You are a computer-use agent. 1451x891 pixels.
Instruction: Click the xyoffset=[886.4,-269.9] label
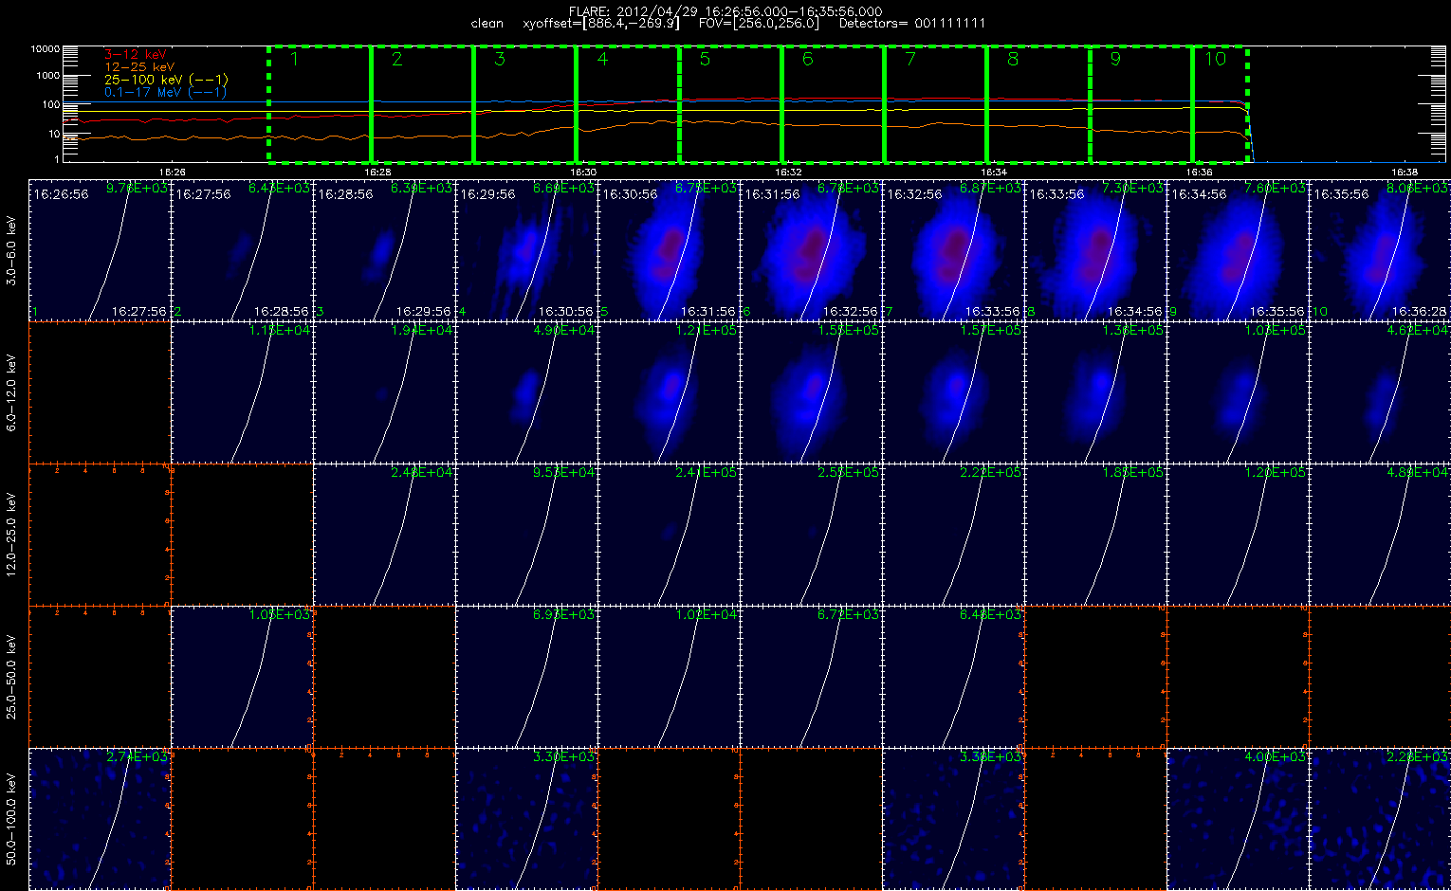click(x=601, y=24)
